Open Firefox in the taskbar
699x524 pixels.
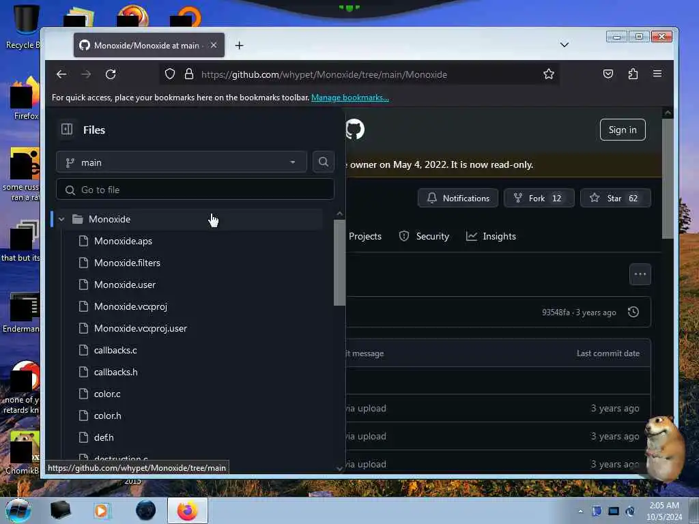click(188, 510)
